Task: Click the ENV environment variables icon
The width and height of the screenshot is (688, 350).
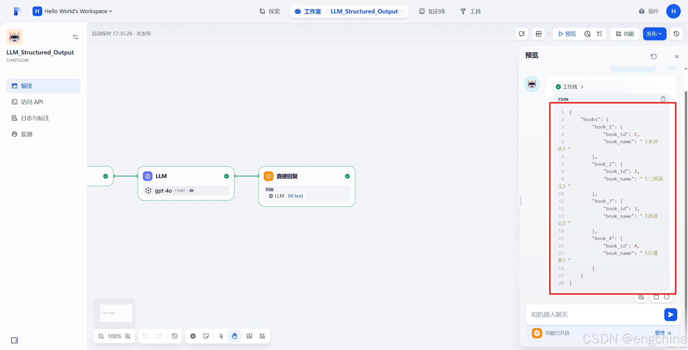Action: click(x=539, y=34)
